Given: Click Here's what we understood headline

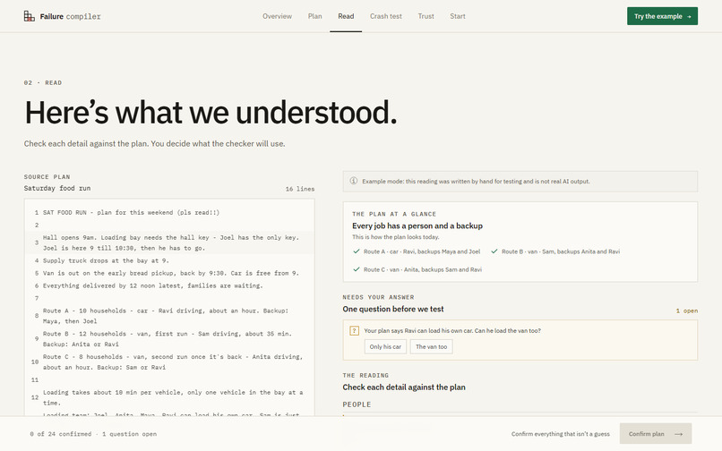Looking at the screenshot, I should (x=211, y=112).
